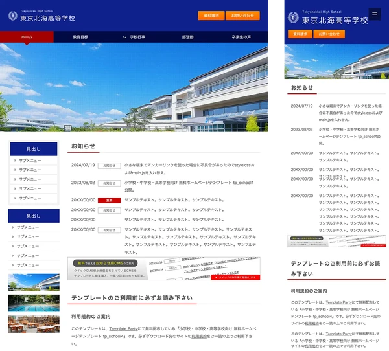Tap the 資料請求 button in mobile view

click(300, 34)
